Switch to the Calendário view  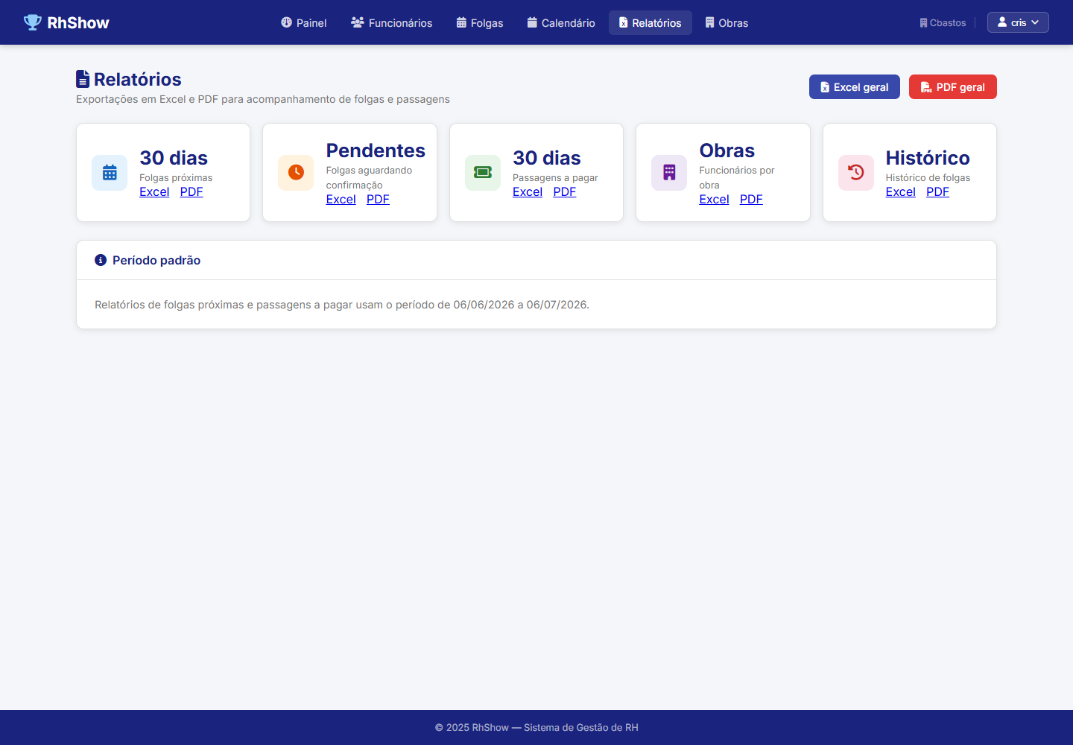(x=561, y=23)
